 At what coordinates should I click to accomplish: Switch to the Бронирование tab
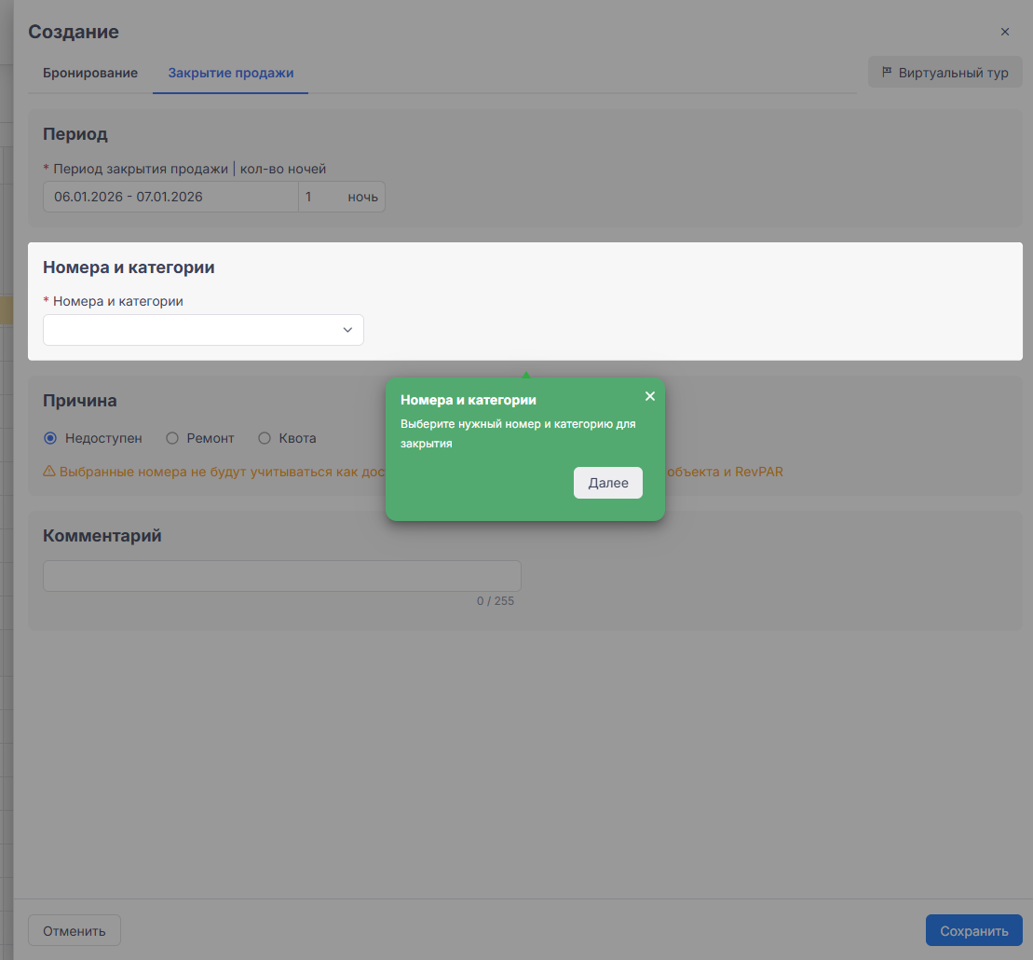pyautogui.click(x=90, y=73)
